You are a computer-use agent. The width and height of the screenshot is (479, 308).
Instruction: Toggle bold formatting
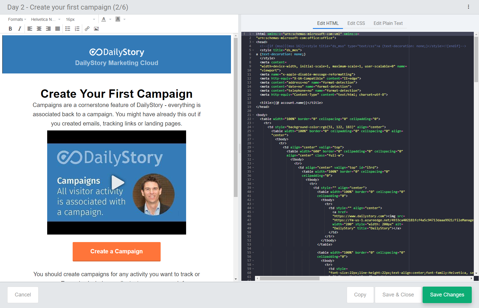pos(10,29)
